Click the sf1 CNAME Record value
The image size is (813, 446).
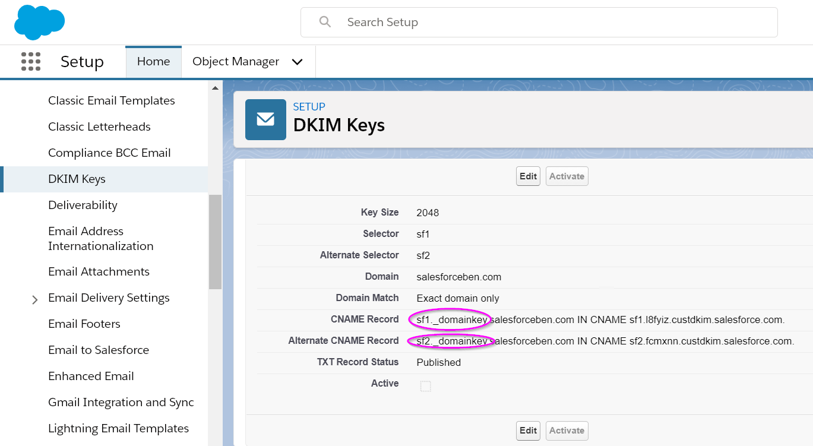[600, 320]
